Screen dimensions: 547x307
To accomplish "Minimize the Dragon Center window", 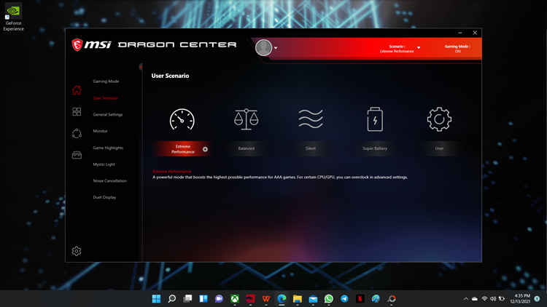I will [460, 33].
